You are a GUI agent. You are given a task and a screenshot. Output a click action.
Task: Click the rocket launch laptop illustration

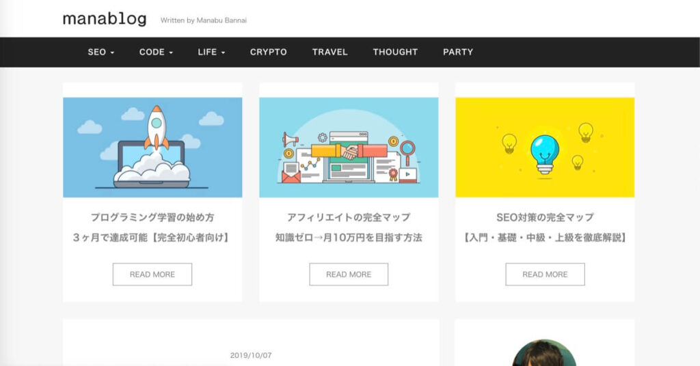click(152, 147)
